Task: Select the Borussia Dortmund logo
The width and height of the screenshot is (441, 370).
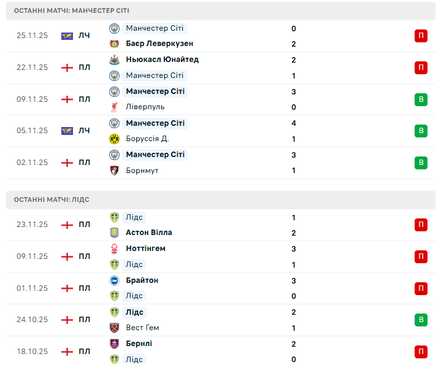Action: point(114,139)
